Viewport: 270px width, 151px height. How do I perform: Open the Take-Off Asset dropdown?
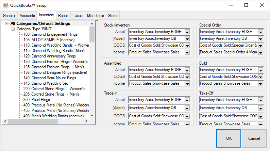260,100
